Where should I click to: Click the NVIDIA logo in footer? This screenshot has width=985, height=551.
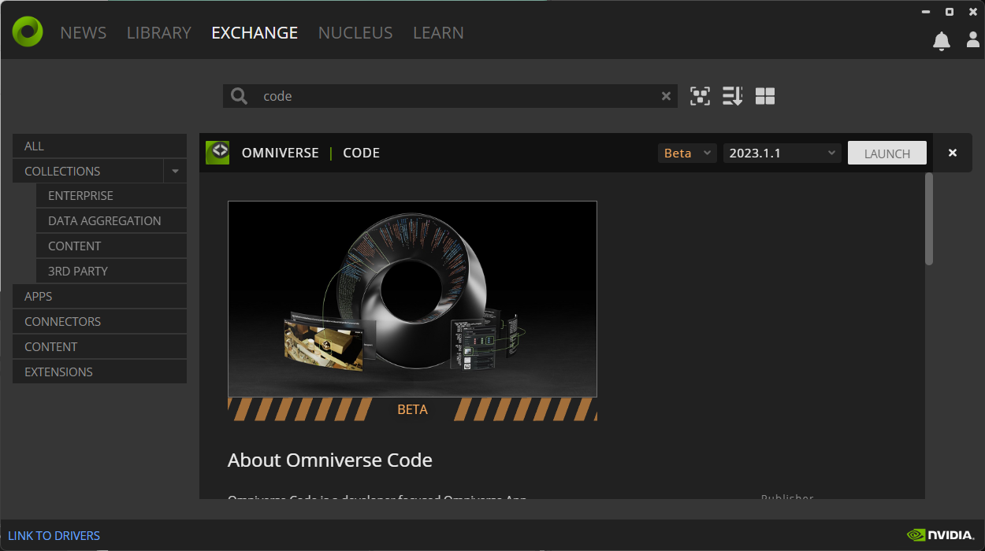[x=940, y=535]
